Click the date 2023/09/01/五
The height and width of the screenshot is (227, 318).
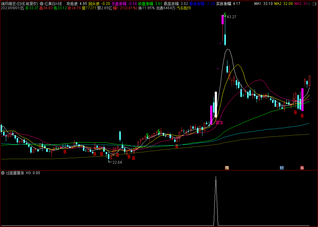coord(12,8)
